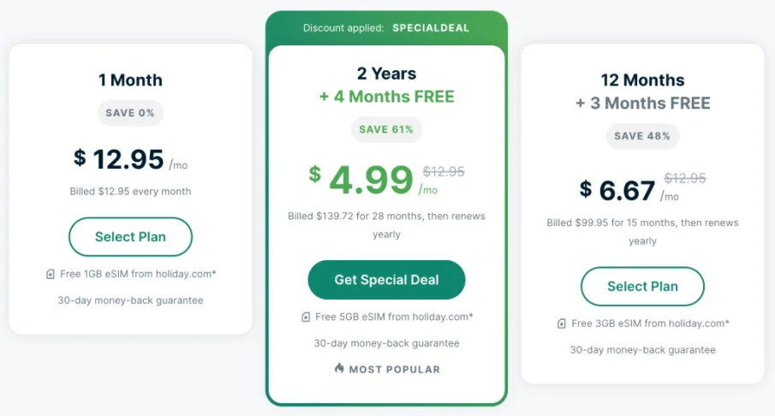Open Free 1GB eSIM from holiday.com link
This screenshot has width=775, height=416.
click(x=138, y=274)
